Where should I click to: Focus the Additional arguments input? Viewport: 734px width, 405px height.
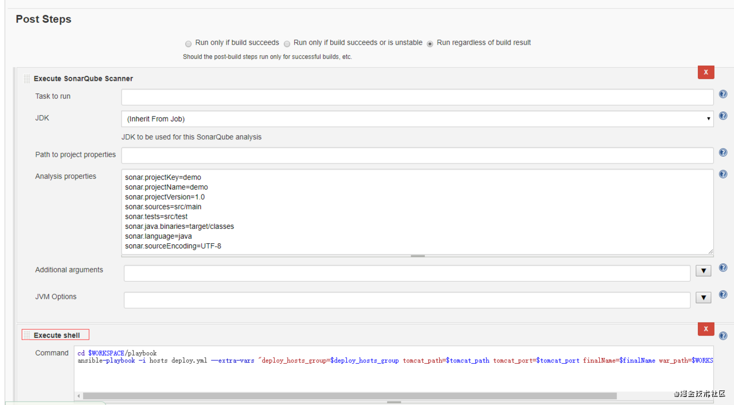coord(407,273)
